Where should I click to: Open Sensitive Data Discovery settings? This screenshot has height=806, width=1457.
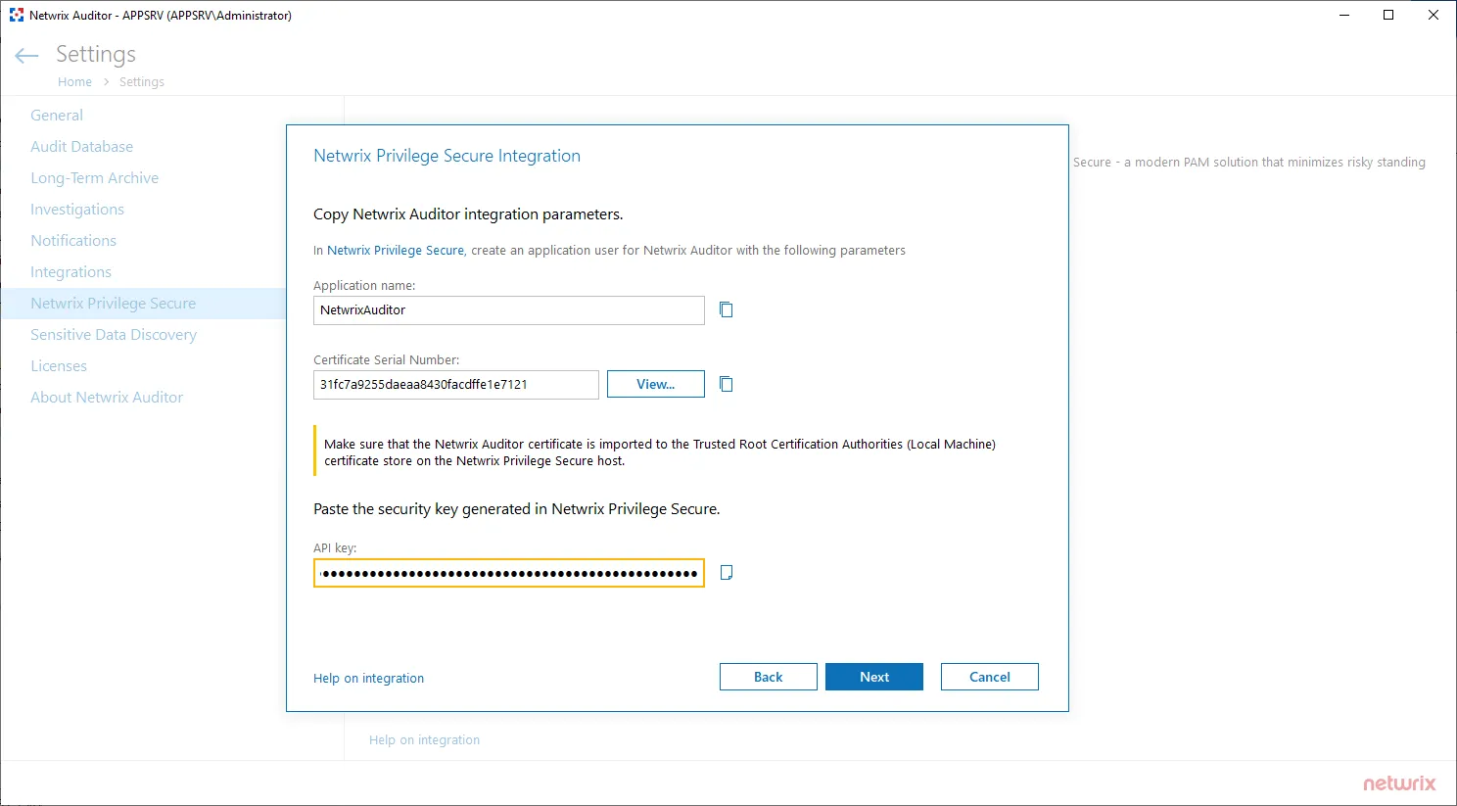point(114,335)
